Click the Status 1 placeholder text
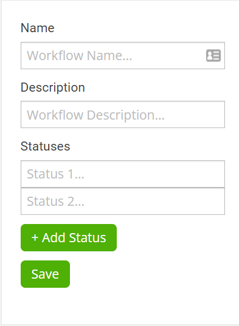 pyautogui.click(x=55, y=174)
